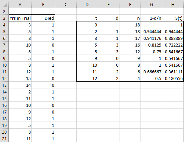Select cell A12 with value 15

20,78
